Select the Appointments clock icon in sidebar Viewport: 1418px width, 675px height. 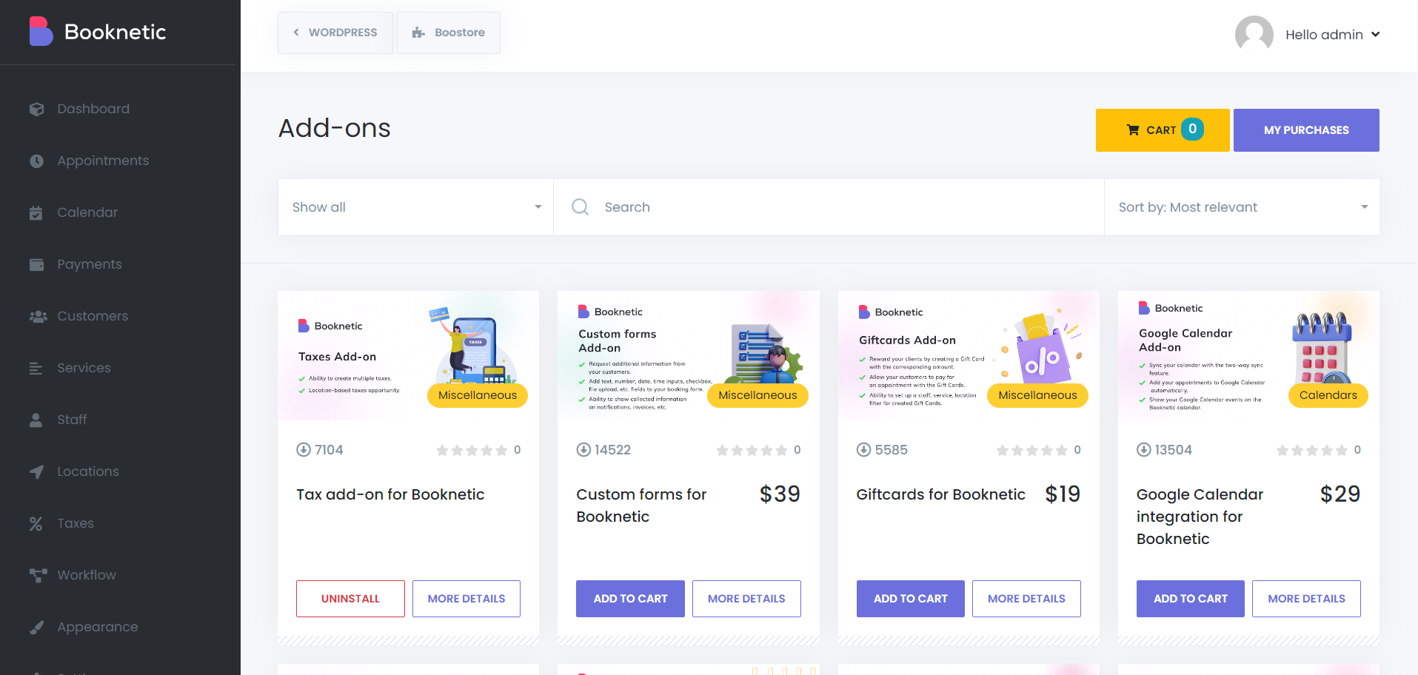(36, 161)
